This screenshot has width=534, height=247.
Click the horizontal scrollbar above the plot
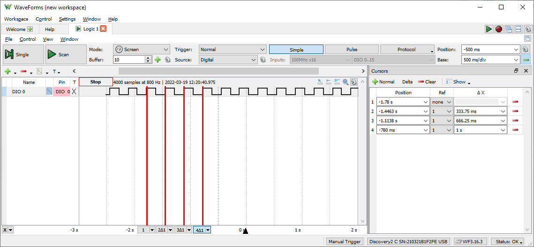[x=218, y=71]
